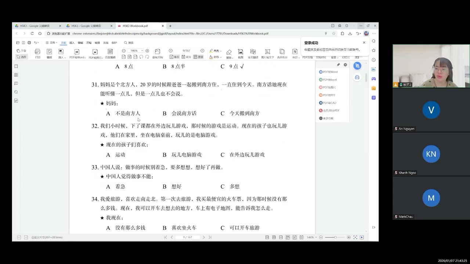Click PDF转Word in side panel

pyautogui.click(x=328, y=72)
